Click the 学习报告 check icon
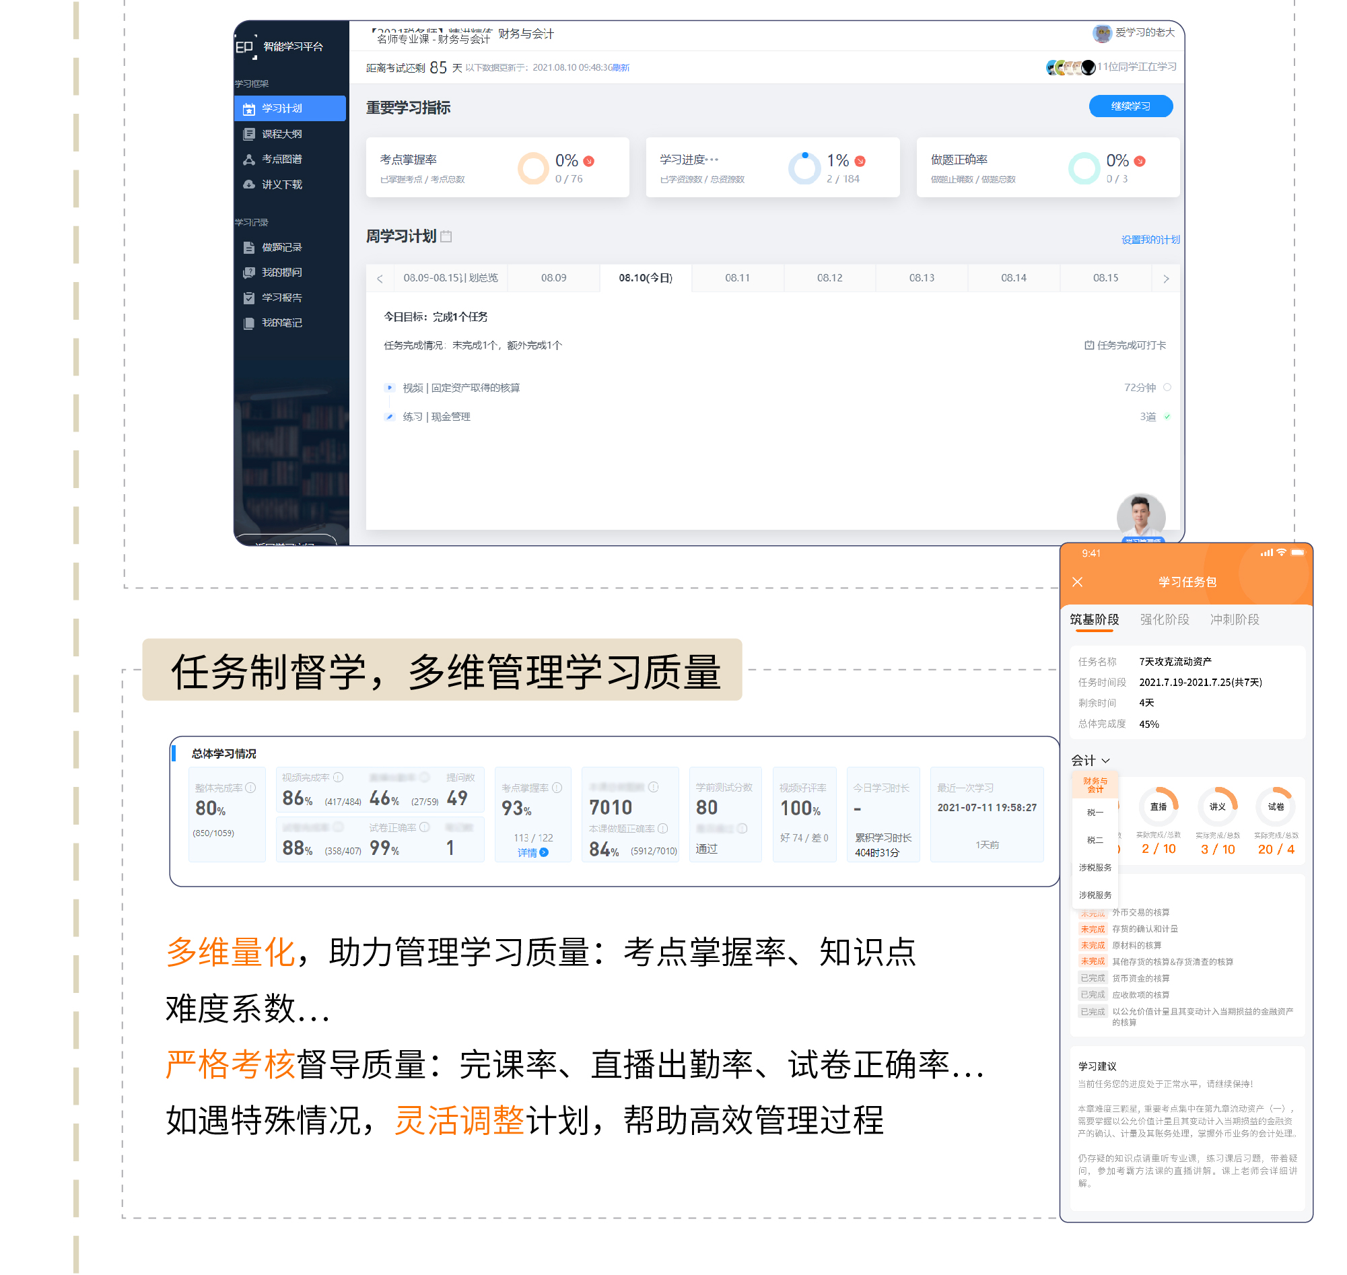This screenshot has height=1275, width=1347. tap(249, 298)
